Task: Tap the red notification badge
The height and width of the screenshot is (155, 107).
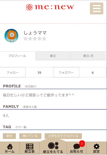Action: pyautogui.click(x=82, y=143)
